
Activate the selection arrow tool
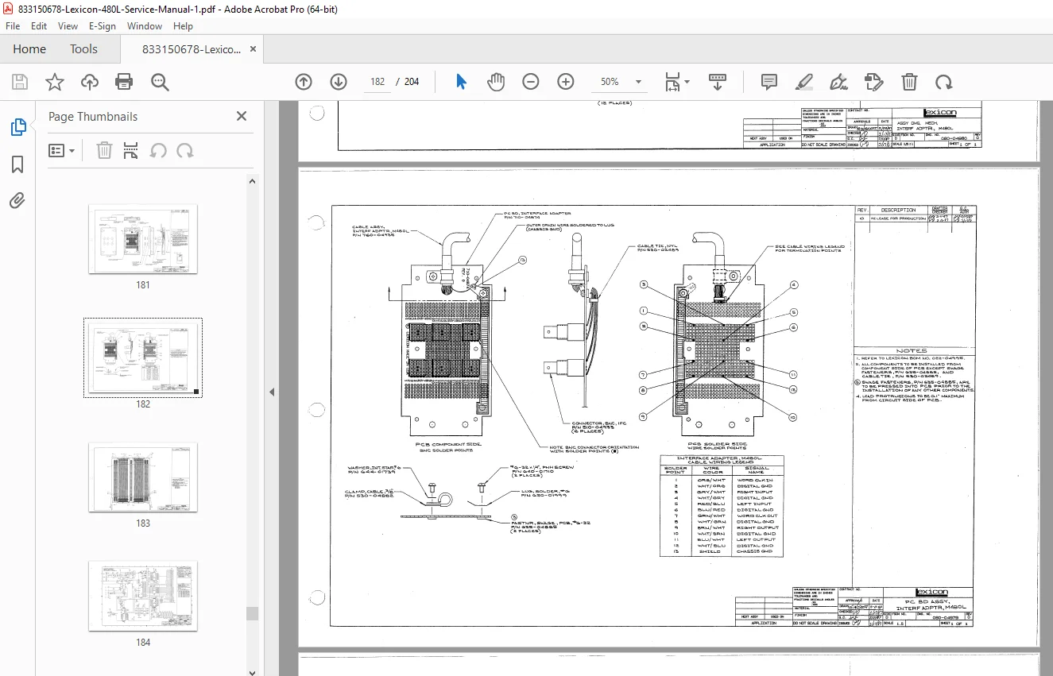point(462,82)
